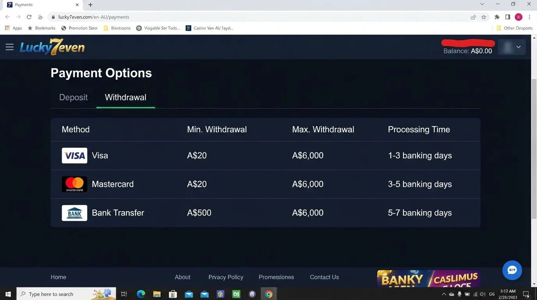Click the Windows search box
537x300 pixels.
[x=66, y=294]
